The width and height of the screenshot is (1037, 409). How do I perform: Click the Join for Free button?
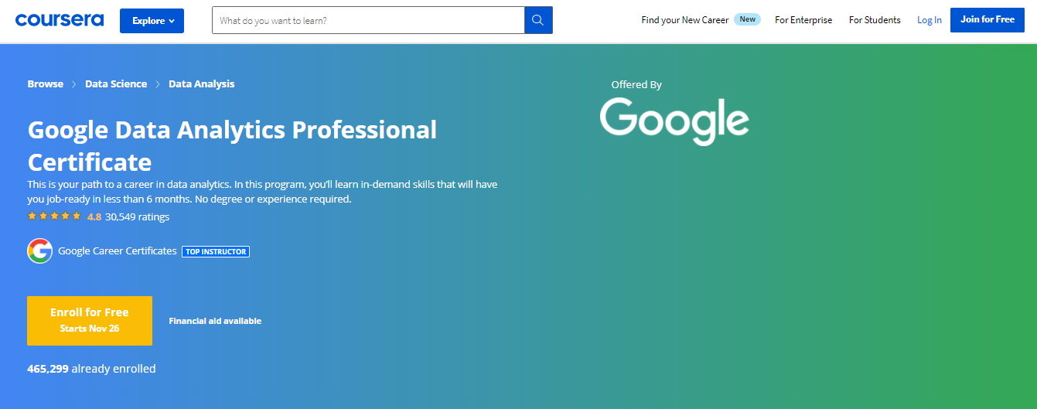coord(988,20)
